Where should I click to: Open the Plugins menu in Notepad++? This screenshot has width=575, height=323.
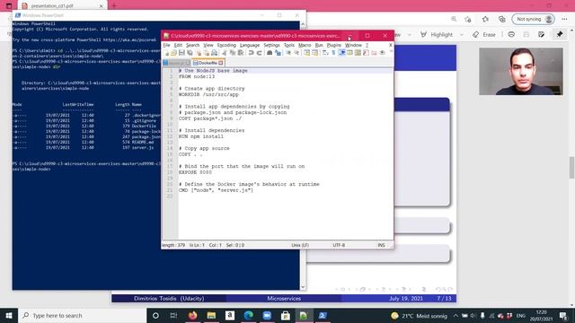pos(333,45)
